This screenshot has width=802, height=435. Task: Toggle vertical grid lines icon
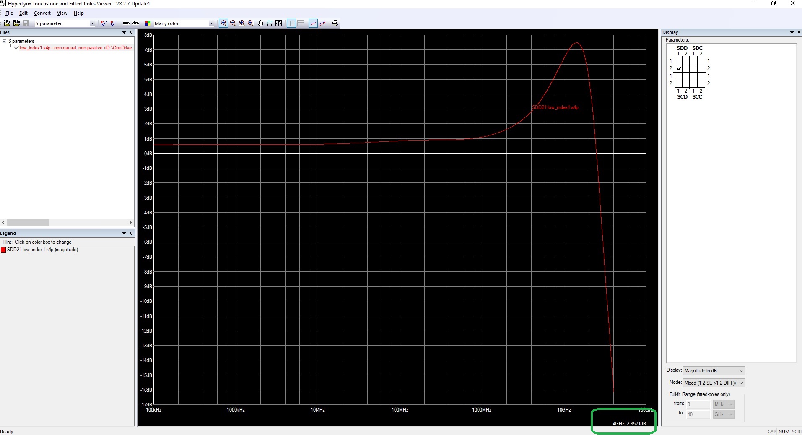coord(291,23)
